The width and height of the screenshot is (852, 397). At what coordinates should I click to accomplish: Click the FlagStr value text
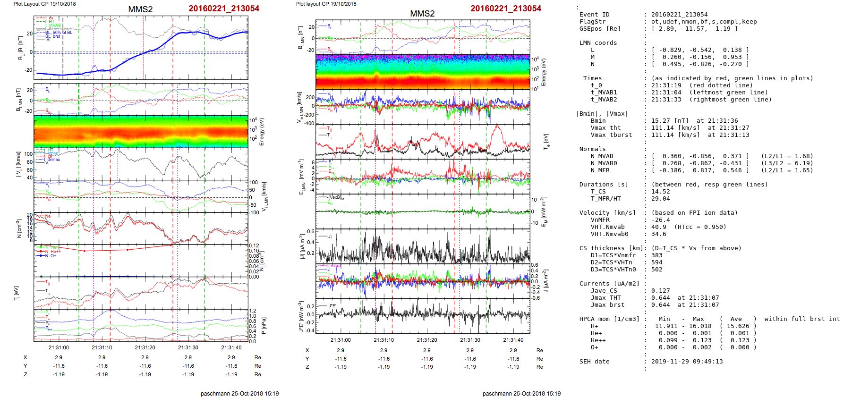pyautogui.click(x=704, y=22)
